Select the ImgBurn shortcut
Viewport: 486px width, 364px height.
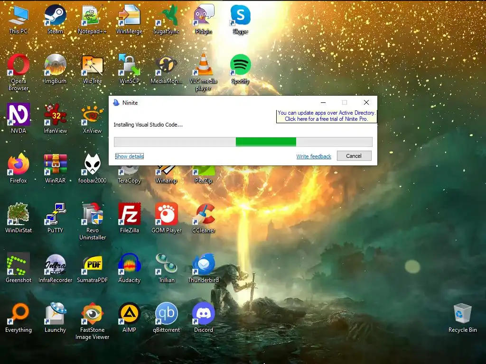(x=55, y=69)
